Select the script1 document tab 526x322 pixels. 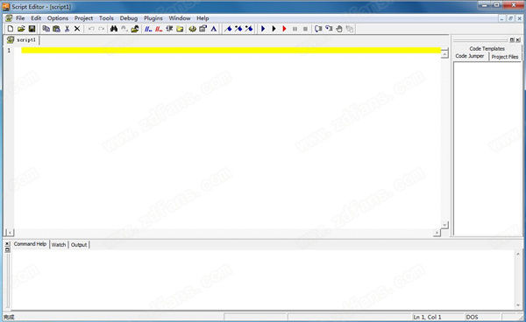(x=22, y=40)
